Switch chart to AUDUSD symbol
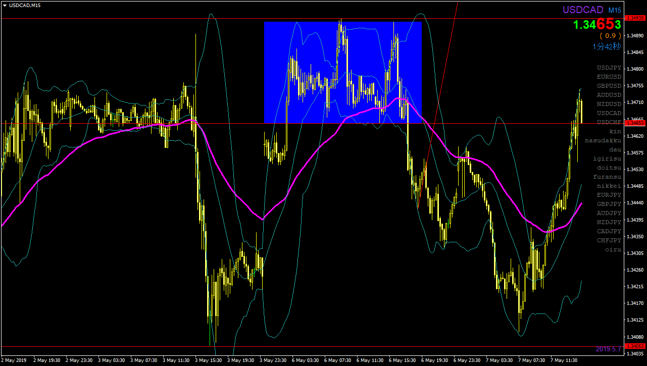 [609, 95]
